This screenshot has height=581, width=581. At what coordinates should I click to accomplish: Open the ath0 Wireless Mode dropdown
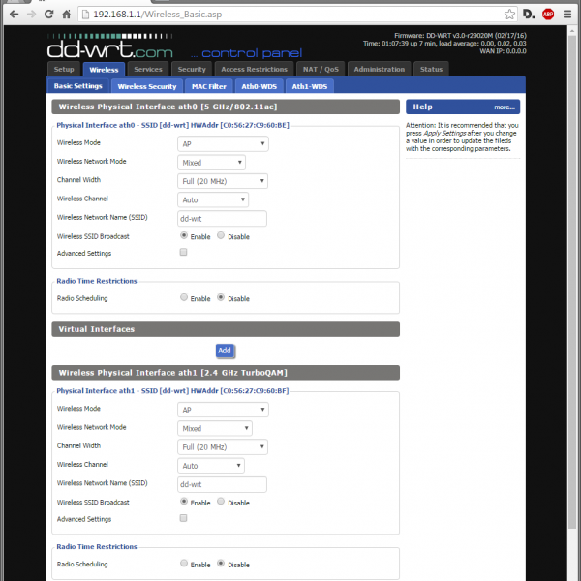click(x=224, y=144)
